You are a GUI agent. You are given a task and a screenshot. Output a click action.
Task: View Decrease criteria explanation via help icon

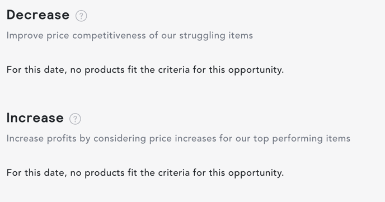point(81,16)
